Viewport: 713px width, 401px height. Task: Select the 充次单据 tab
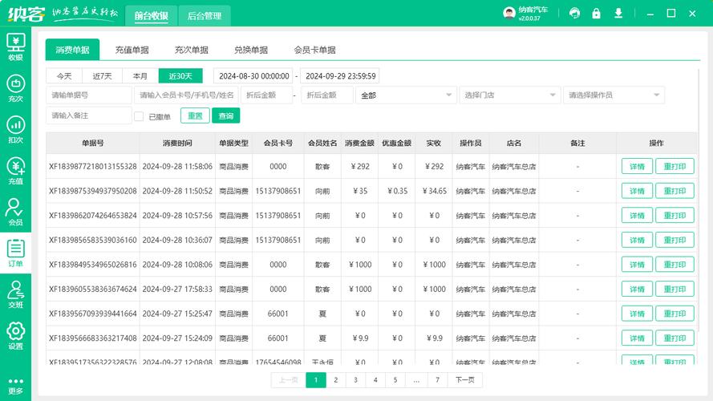pyautogui.click(x=192, y=50)
